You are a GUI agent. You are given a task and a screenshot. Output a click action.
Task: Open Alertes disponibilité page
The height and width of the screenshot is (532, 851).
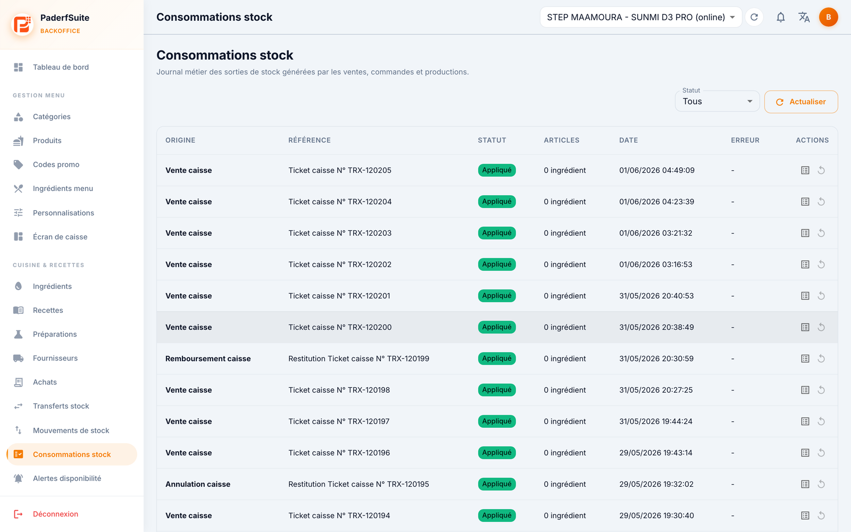71,478
